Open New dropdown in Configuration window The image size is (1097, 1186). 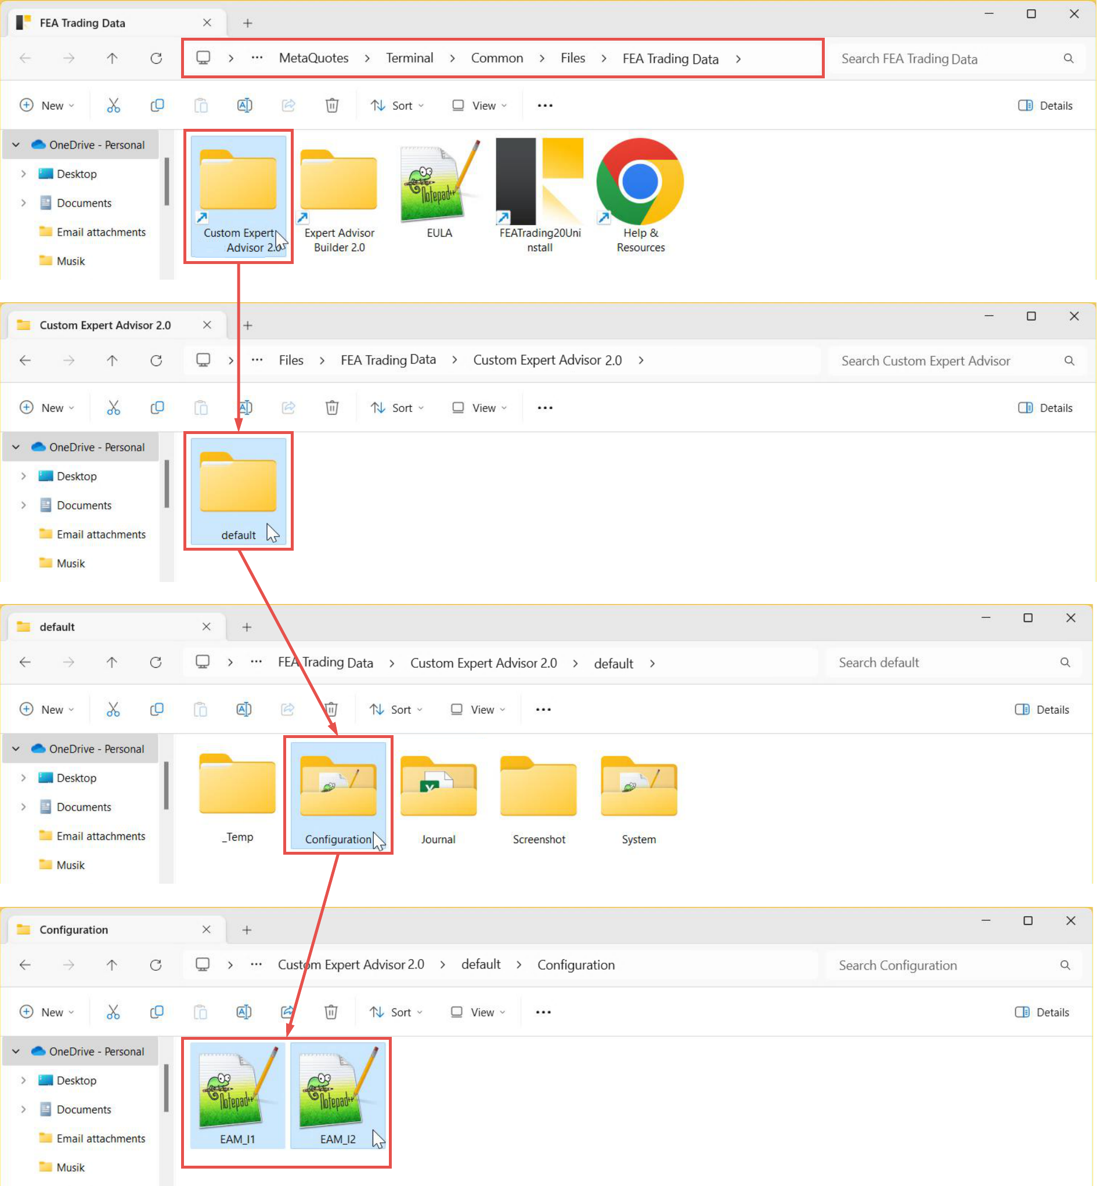click(x=47, y=1012)
